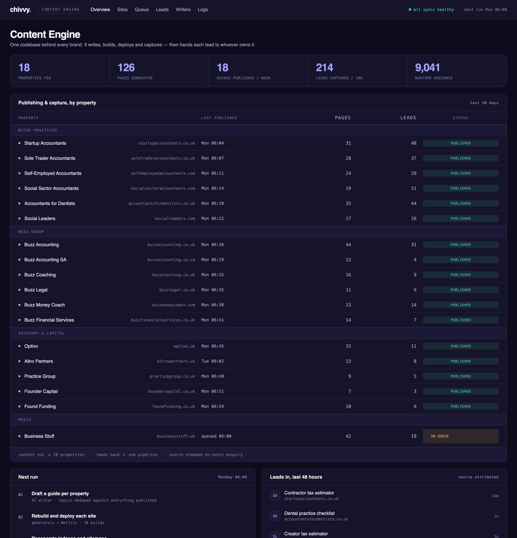Click pages count 44 for Buzz Accounting
The height and width of the screenshot is (538, 517).
(348, 245)
